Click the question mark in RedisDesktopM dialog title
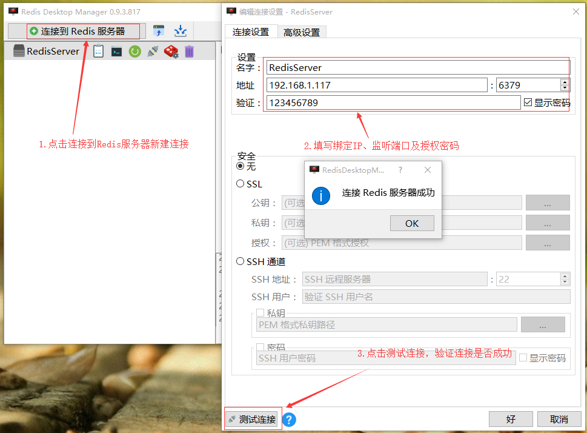 pos(400,170)
